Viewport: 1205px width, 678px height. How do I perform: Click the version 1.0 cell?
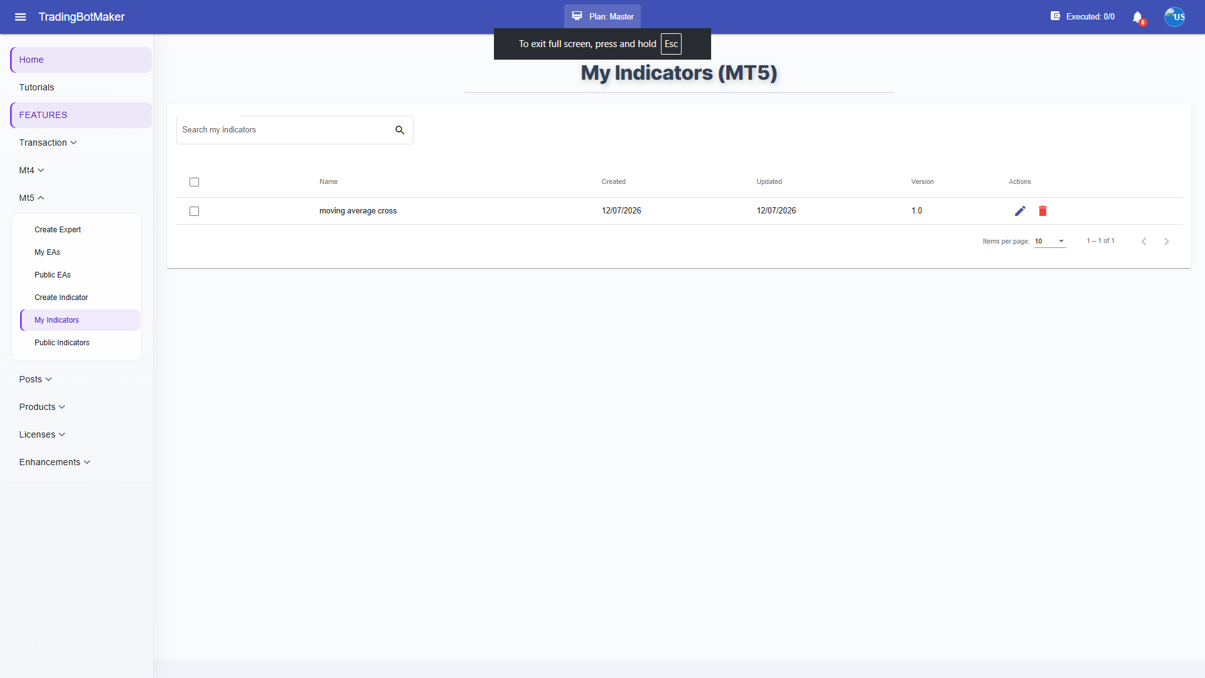916,211
